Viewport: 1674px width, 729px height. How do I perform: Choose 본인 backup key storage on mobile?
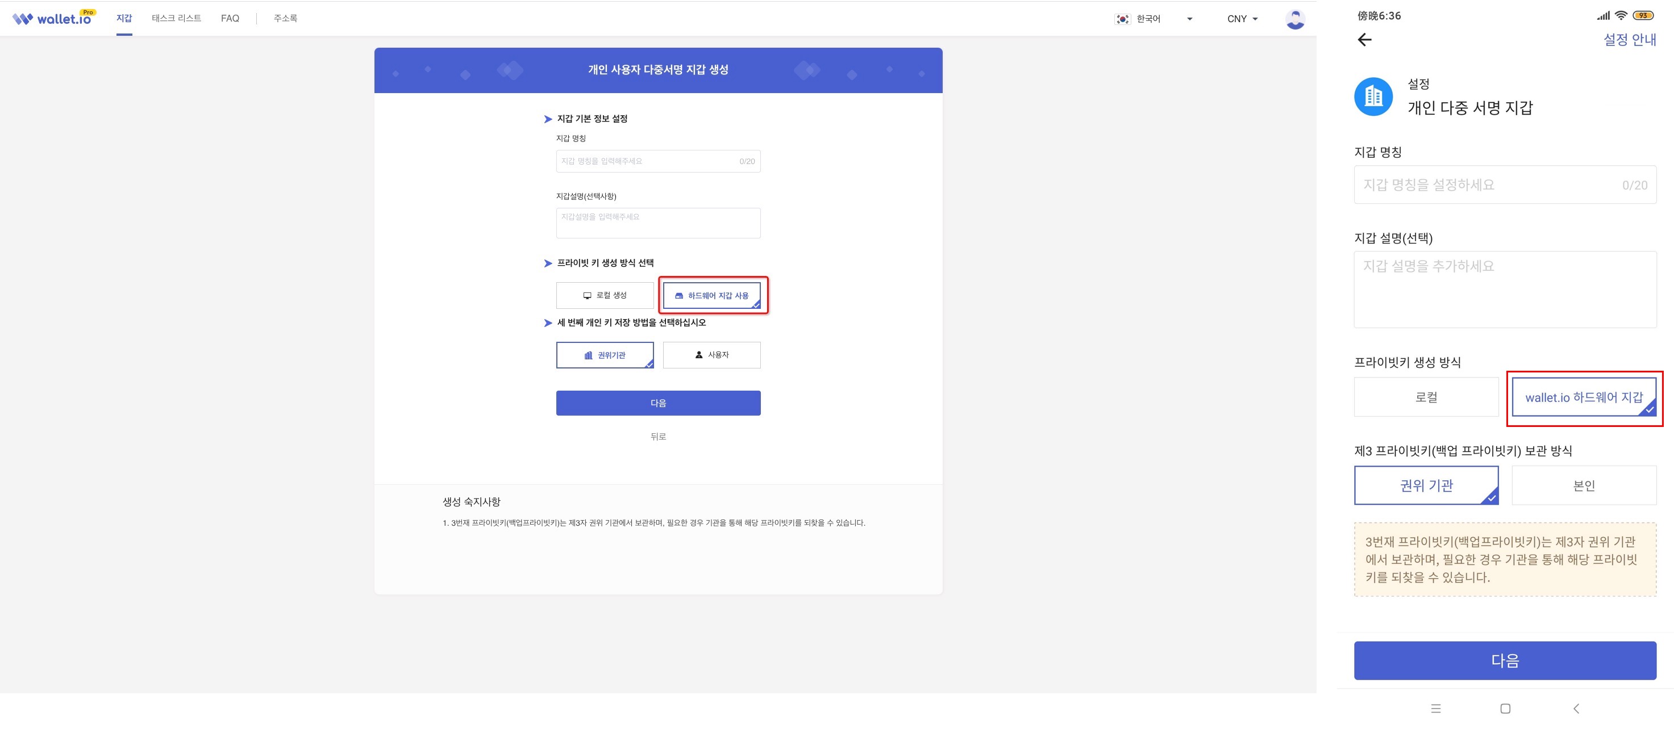(1584, 485)
